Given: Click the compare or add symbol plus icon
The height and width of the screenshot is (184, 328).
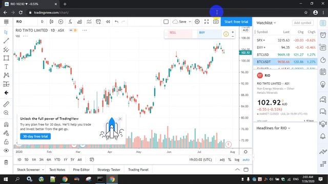Looking at the screenshot, I should coord(60,21).
